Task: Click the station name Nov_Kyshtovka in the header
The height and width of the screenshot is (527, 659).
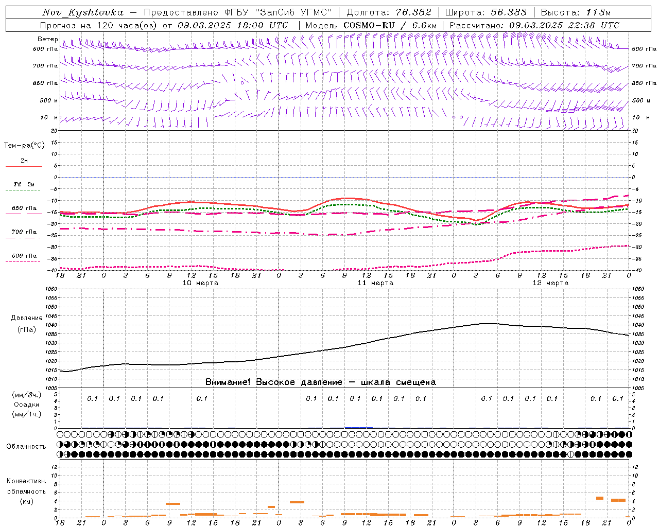Action: (x=83, y=12)
